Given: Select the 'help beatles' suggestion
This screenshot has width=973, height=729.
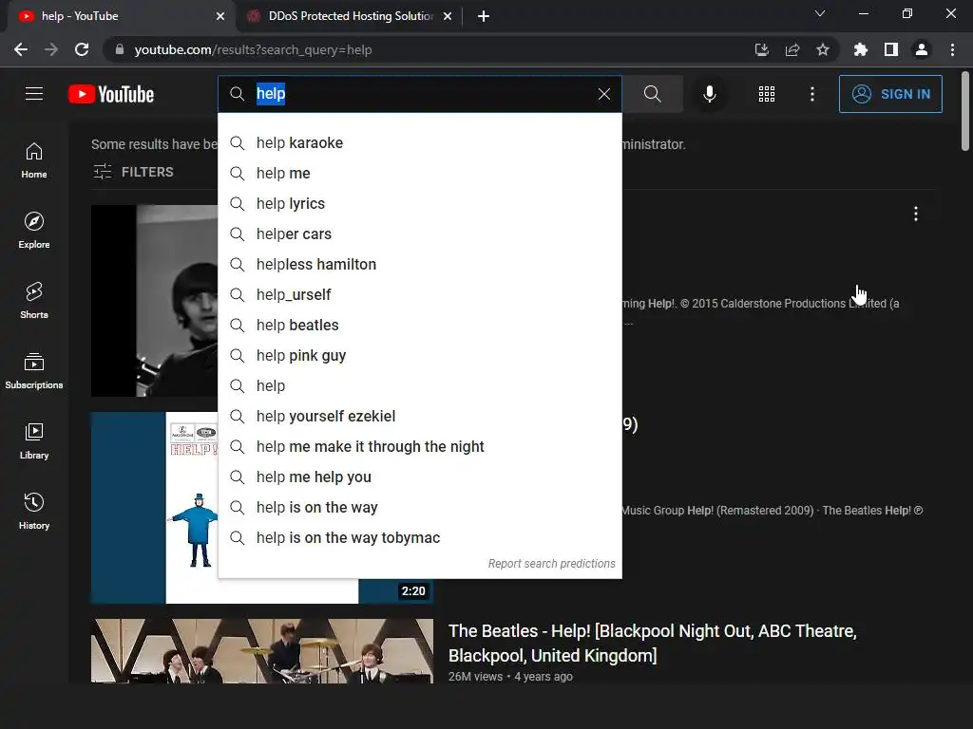Looking at the screenshot, I should 419,325.
